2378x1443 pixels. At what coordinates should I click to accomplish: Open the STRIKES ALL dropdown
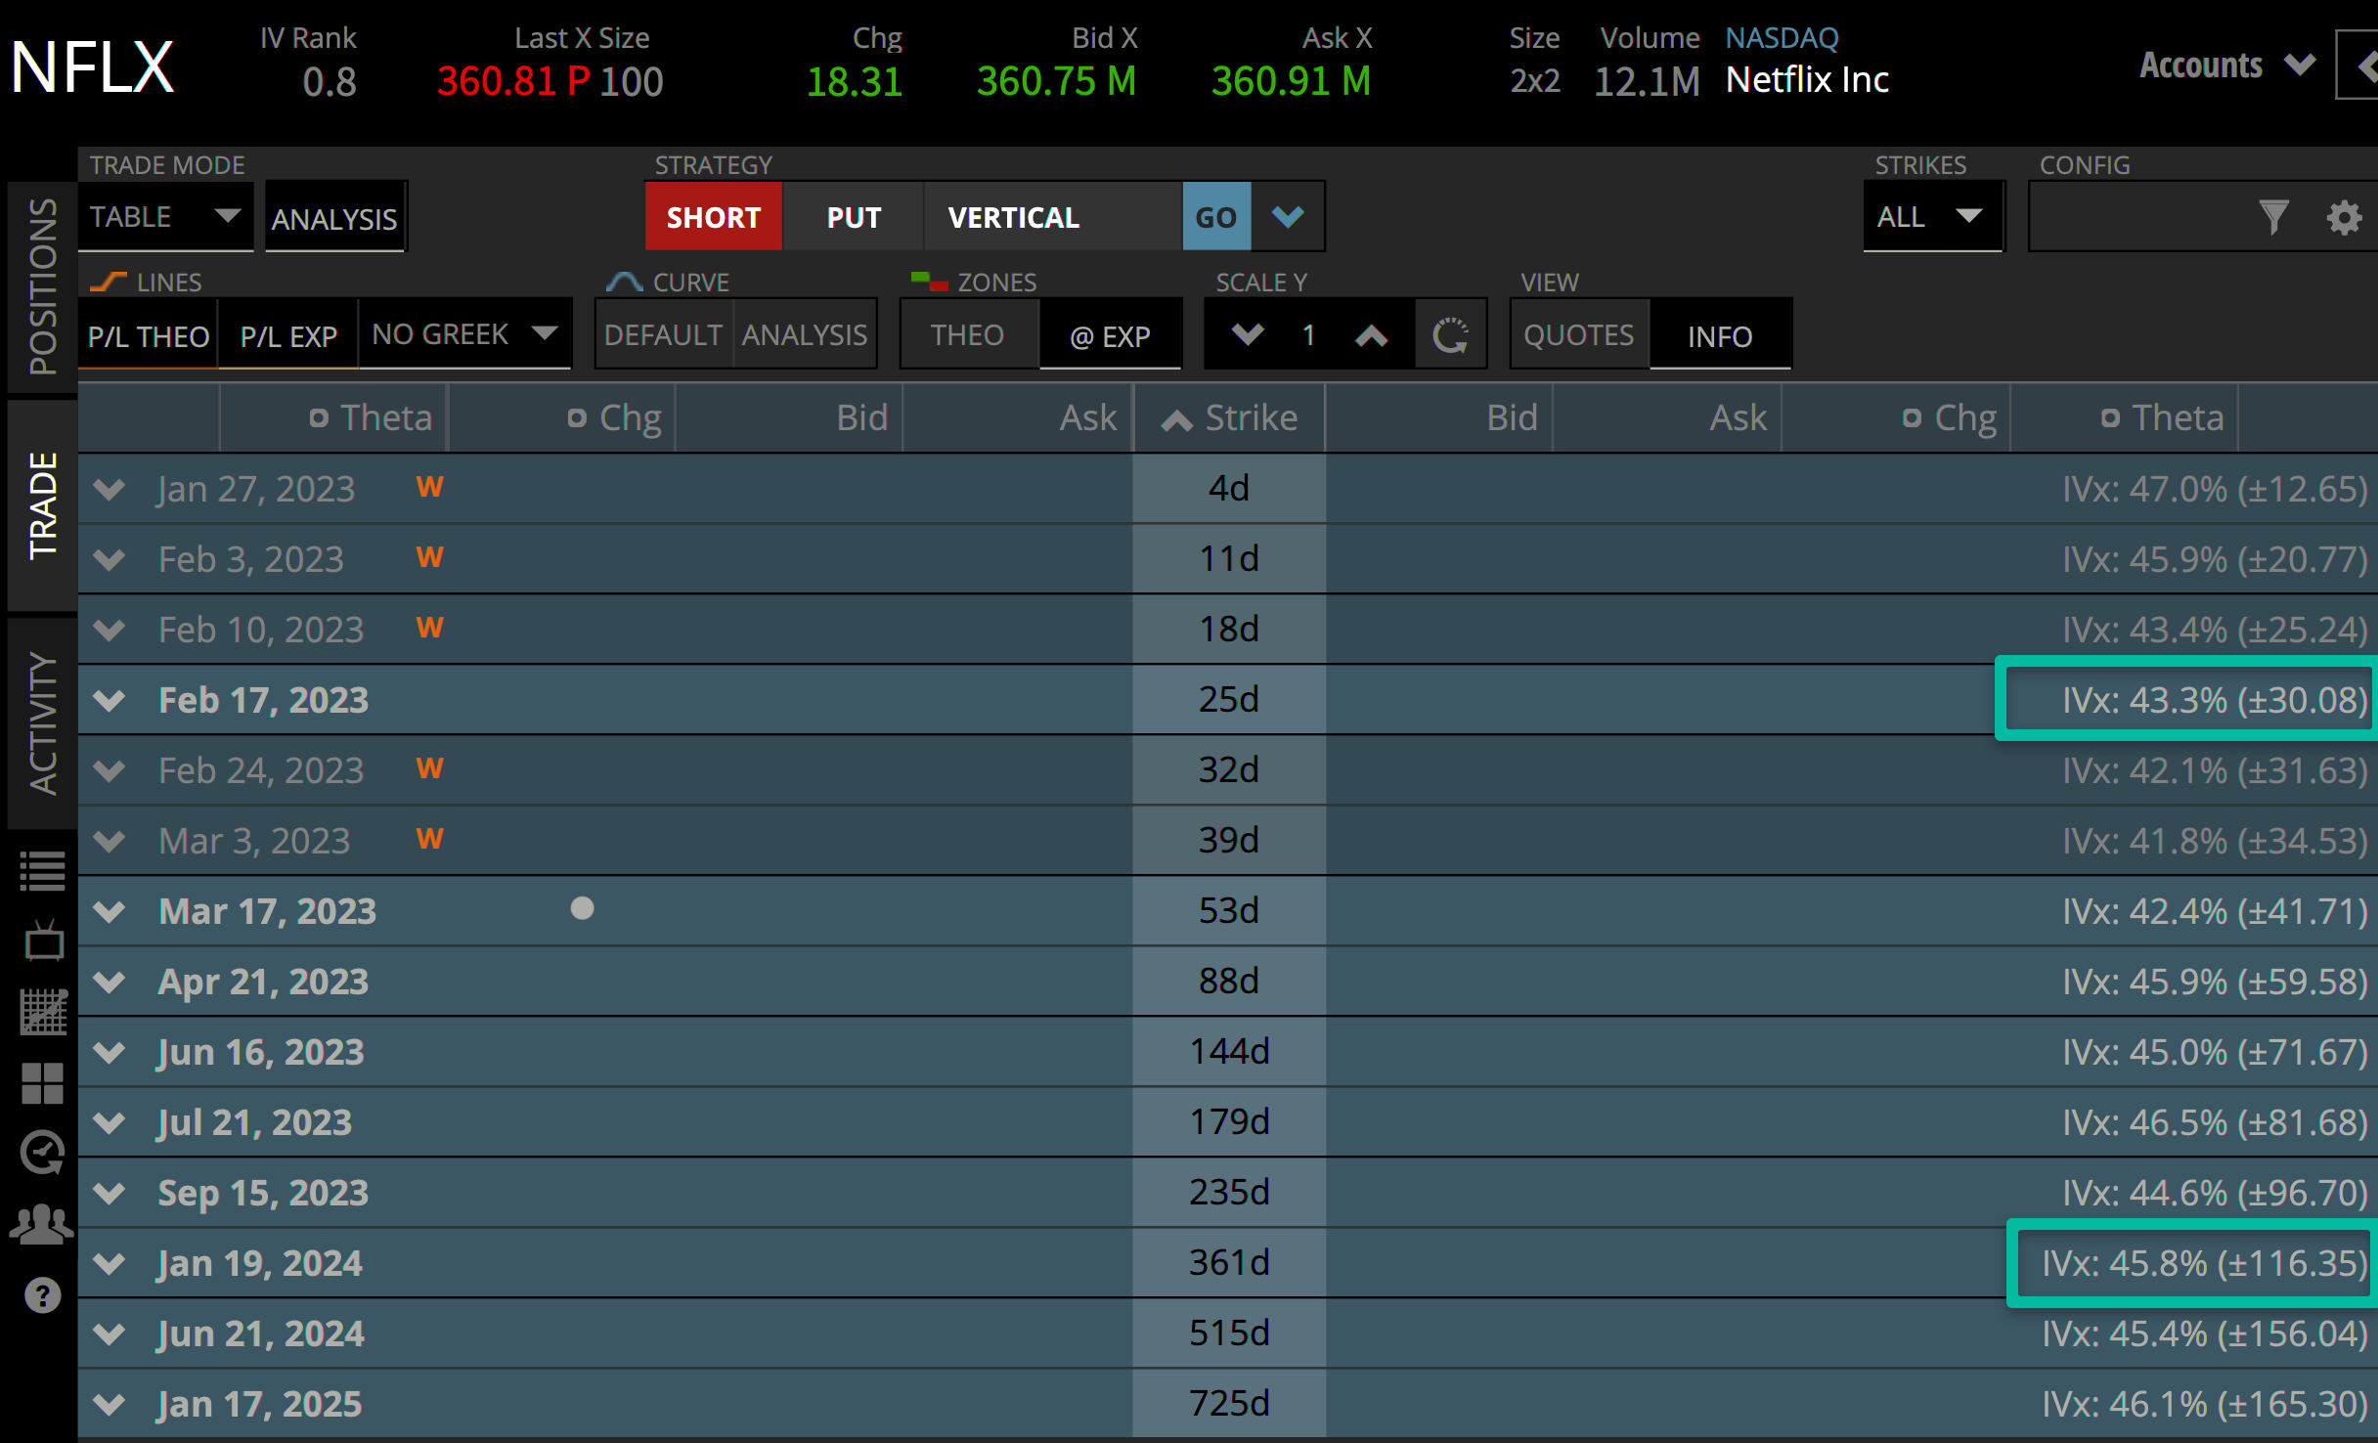[x=1932, y=216]
